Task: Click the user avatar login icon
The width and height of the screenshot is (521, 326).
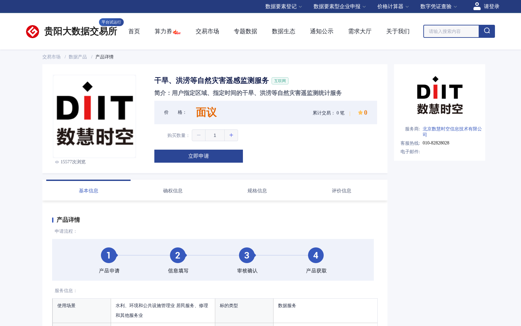Action: [x=477, y=6]
